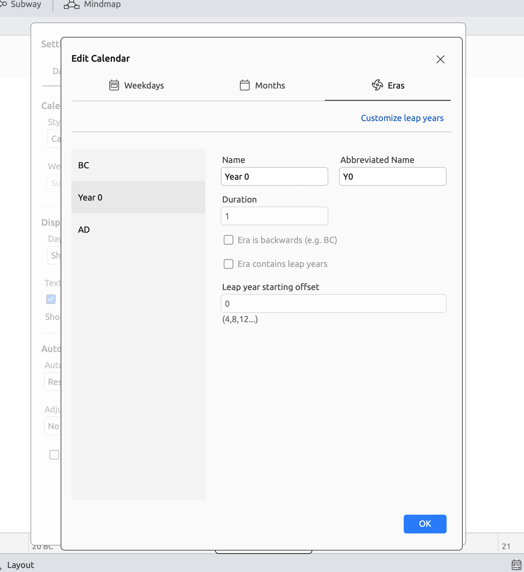
Task: Select the BC era in list
Action: pos(138,165)
